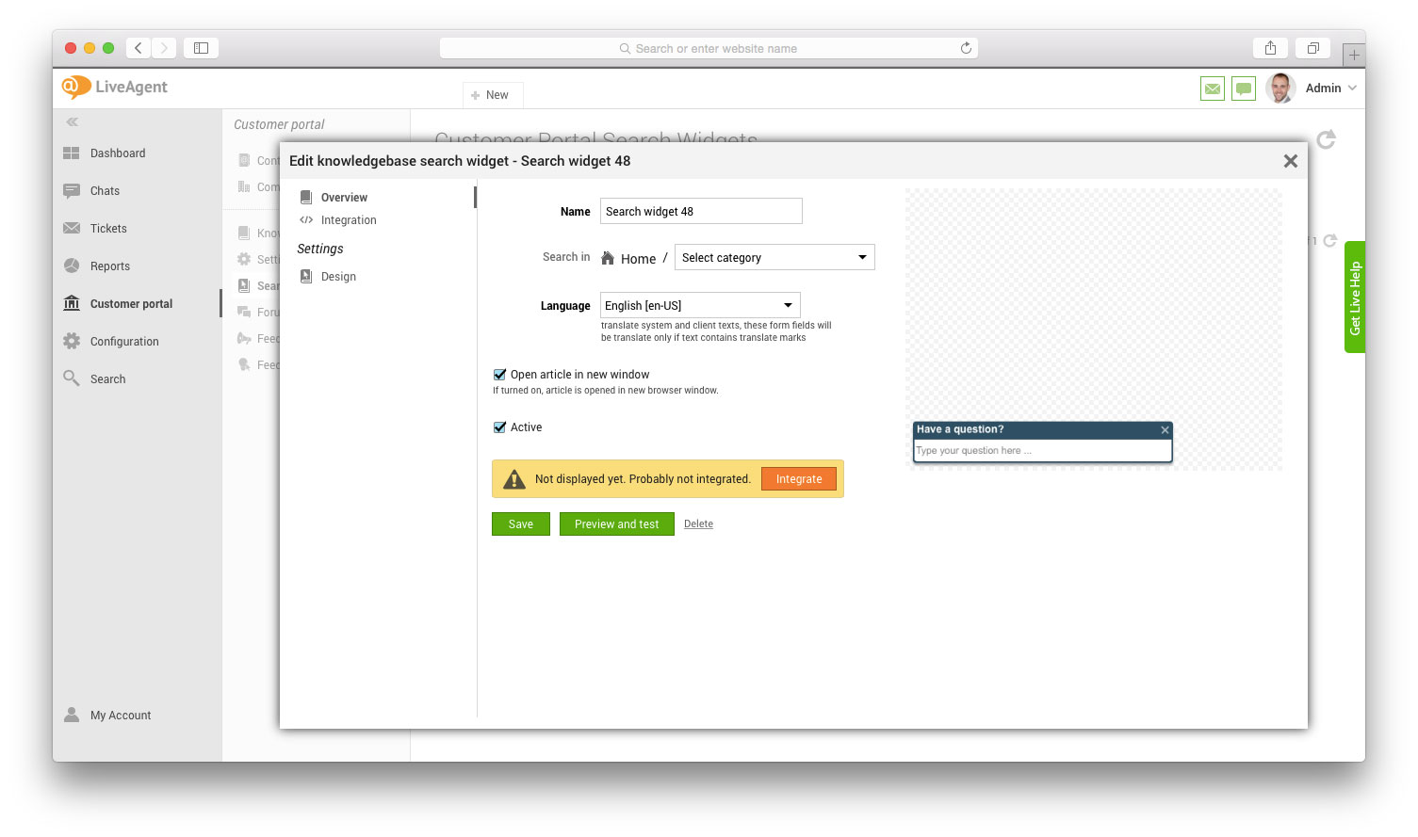Image resolution: width=1418 pixels, height=837 pixels.
Task: Open Design settings in dialog
Action: click(x=338, y=277)
